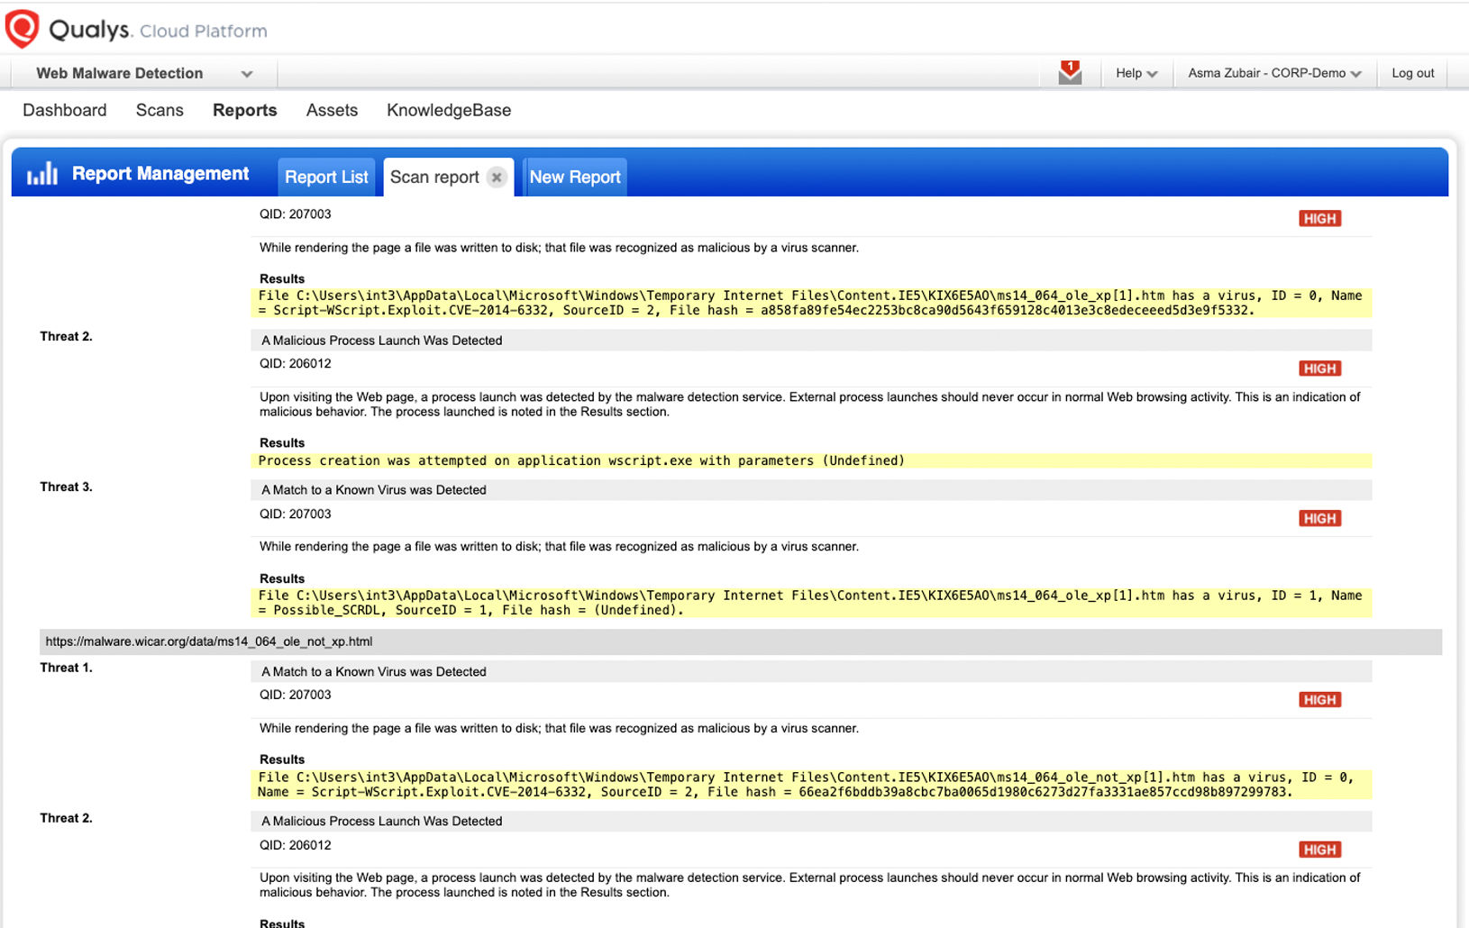Click the Log out link

[x=1412, y=74]
